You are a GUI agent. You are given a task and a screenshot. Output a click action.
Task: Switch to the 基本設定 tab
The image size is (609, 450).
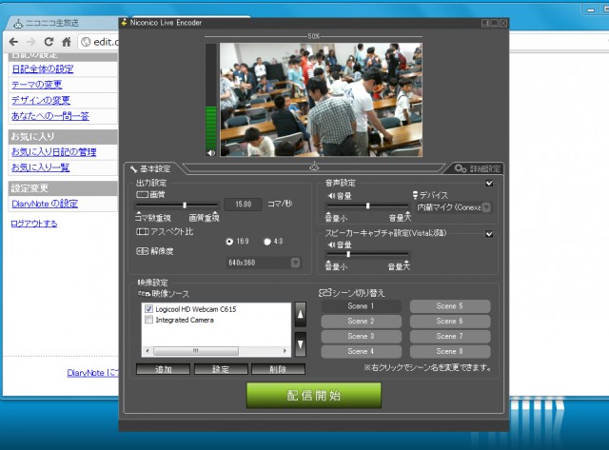[x=150, y=169]
